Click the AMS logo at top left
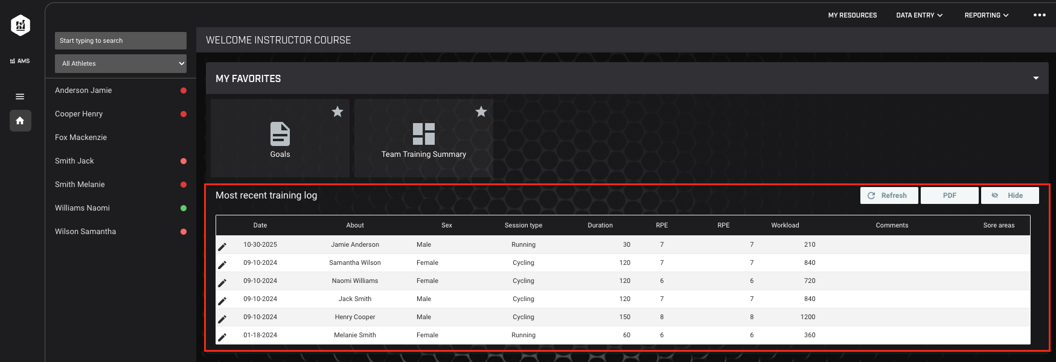 pyautogui.click(x=21, y=25)
